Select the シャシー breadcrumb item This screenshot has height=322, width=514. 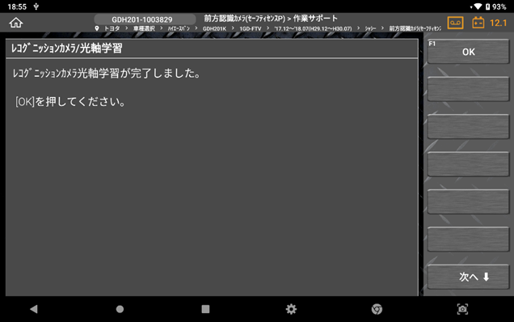point(370,28)
